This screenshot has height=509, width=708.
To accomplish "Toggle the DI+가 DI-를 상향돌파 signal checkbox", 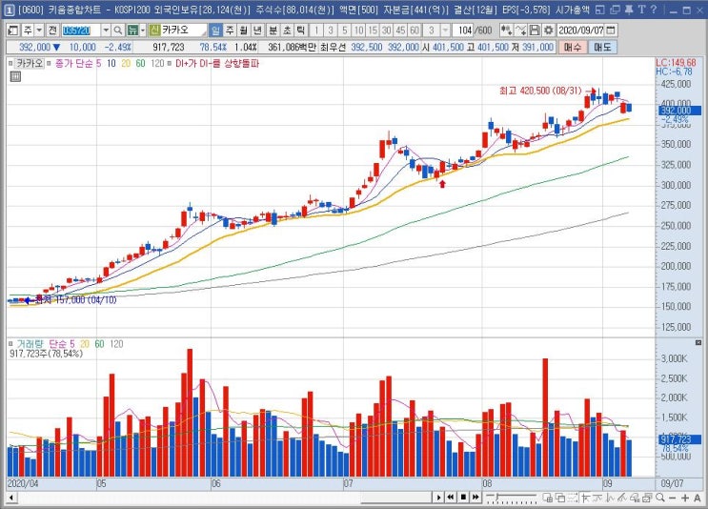I will (x=170, y=64).
